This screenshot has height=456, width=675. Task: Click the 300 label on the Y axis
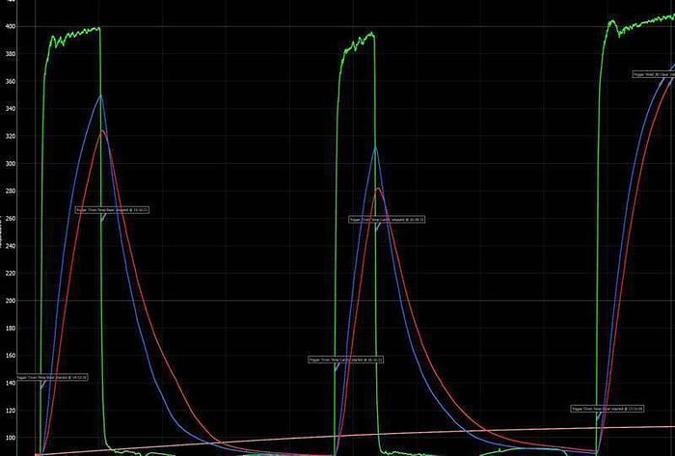[10, 164]
